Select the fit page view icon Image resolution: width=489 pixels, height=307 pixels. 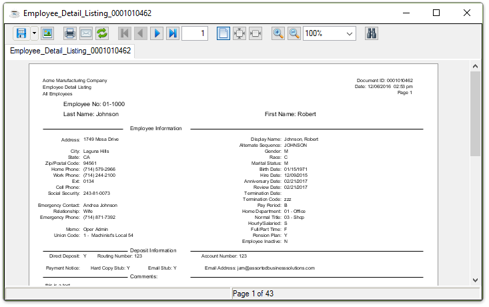[239, 33]
